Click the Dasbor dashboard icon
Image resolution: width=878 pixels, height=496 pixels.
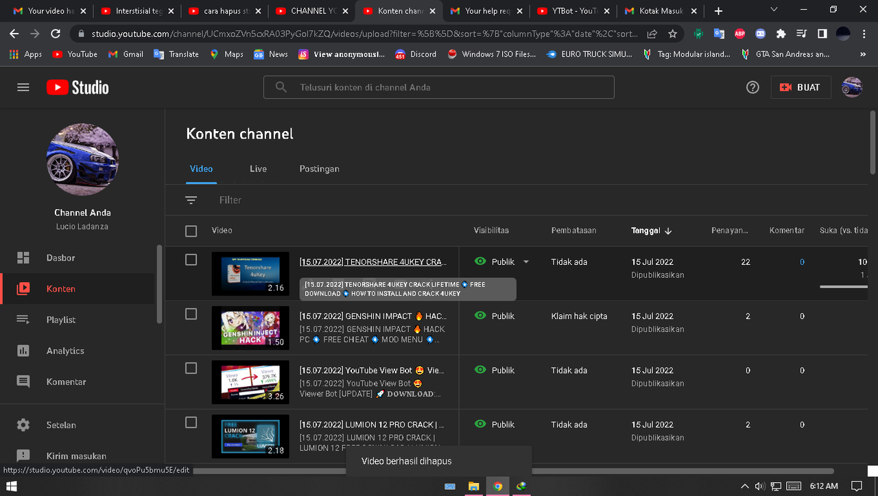click(x=23, y=258)
